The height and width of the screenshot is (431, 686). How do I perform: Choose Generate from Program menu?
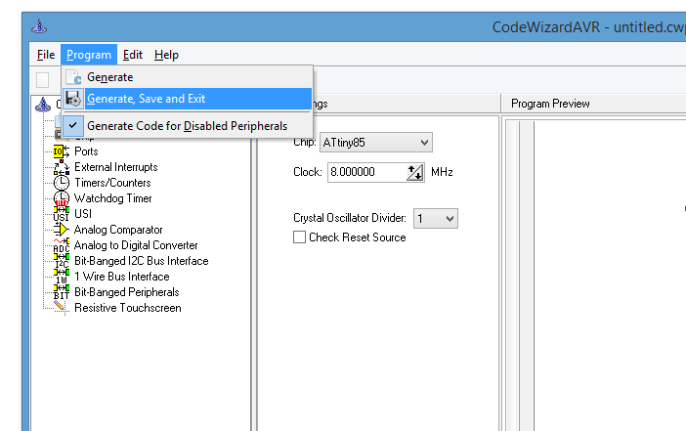point(188,77)
